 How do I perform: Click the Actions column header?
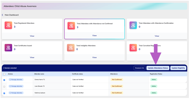tap(10, 74)
